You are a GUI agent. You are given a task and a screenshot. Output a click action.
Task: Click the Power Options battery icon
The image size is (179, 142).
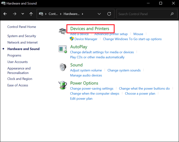63,85
